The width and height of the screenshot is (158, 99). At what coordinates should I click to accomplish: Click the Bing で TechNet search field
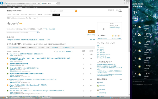62,11
